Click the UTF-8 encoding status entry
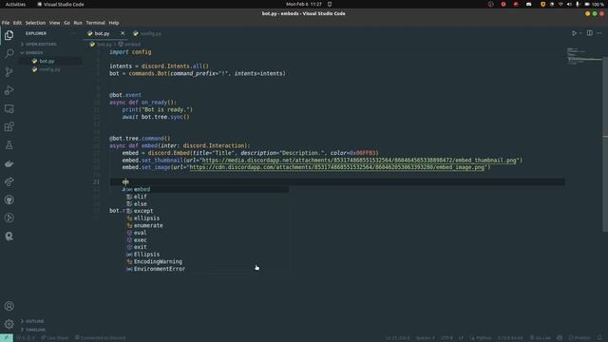This screenshot has height=342, width=608. tap(446, 338)
